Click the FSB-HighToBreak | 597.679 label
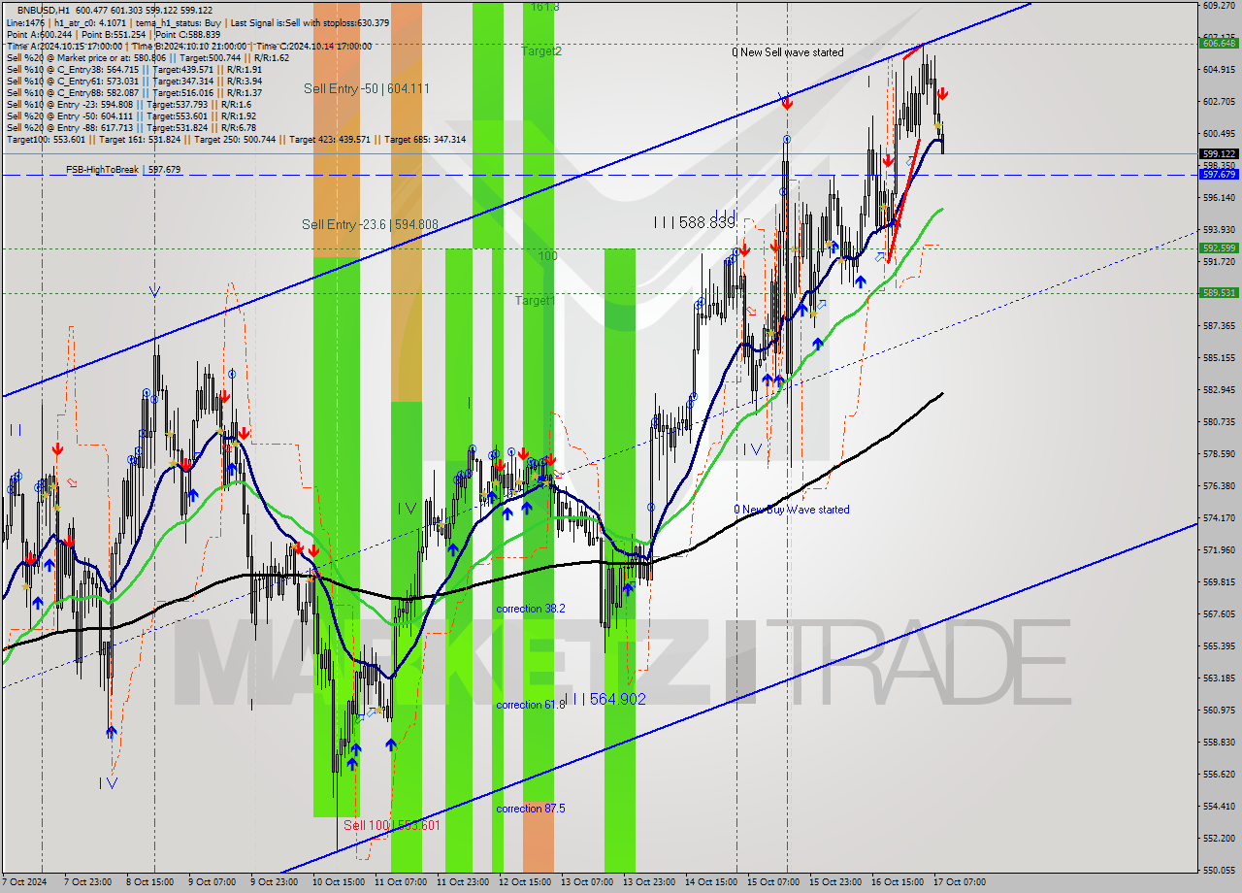1242x893 pixels. [123, 170]
